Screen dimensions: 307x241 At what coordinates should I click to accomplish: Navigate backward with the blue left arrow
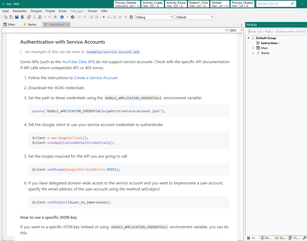click(62, 17)
